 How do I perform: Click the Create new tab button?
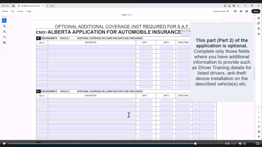coord(50,6)
